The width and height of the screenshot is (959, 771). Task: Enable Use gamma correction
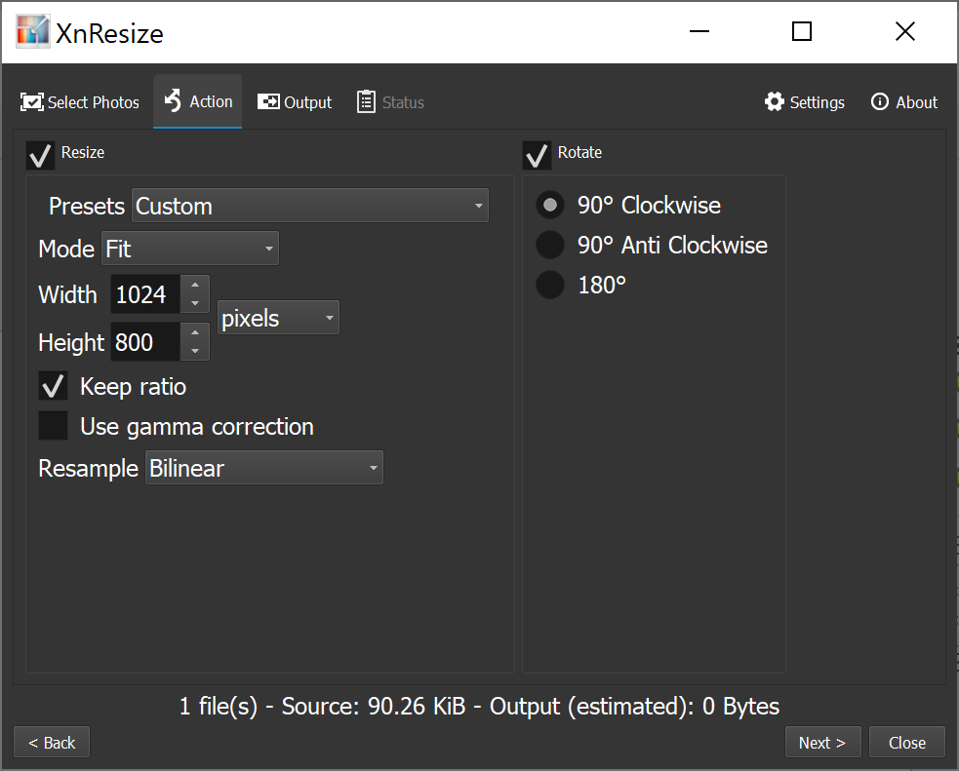pyautogui.click(x=53, y=426)
